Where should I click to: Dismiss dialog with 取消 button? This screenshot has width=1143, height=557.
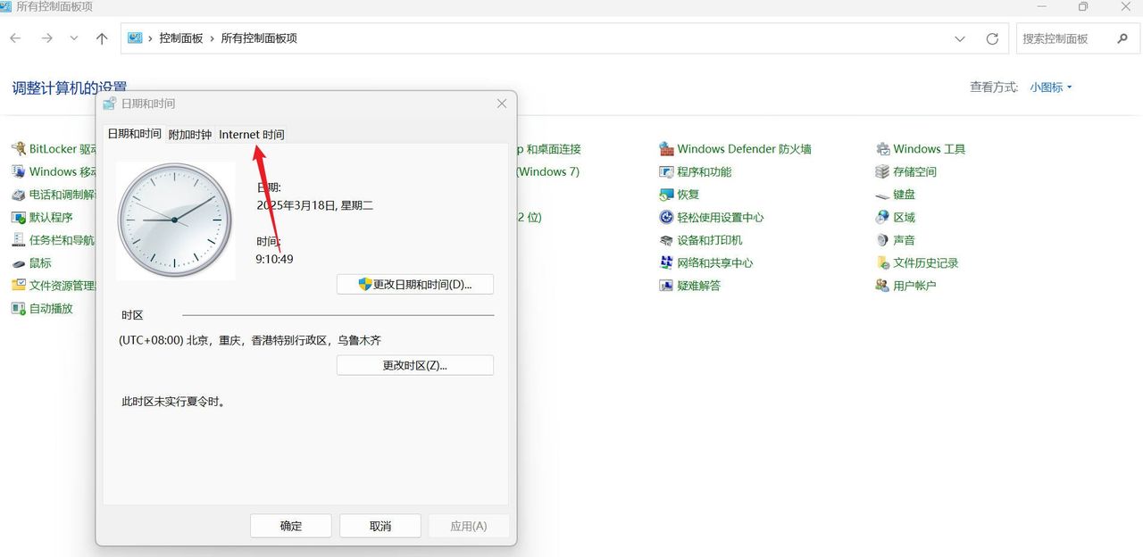380,526
